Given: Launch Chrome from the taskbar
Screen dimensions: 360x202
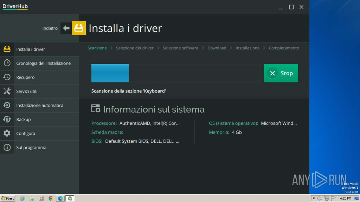Looking at the screenshot, I should pyautogui.click(x=51, y=198).
